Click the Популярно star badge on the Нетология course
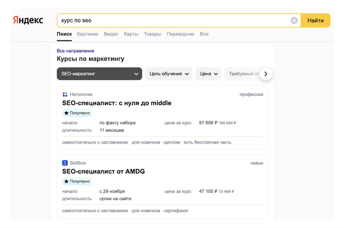344x228 pixels. [77, 113]
